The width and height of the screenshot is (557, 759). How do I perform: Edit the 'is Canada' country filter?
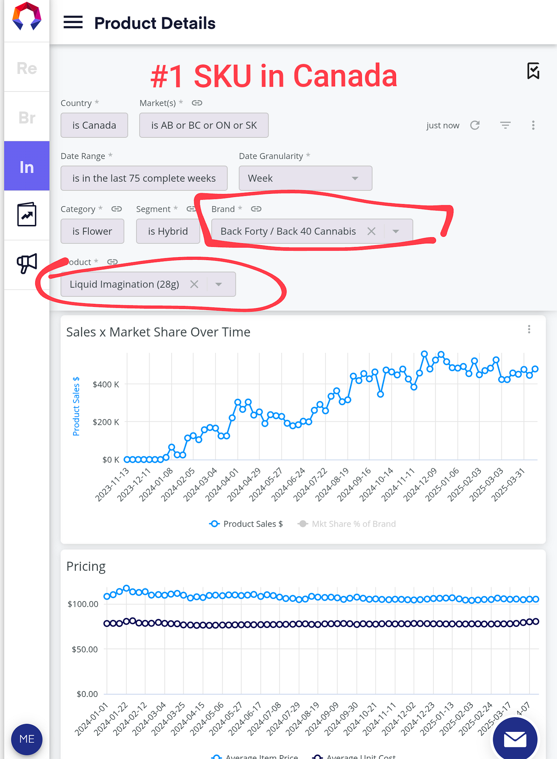[x=94, y=125]
